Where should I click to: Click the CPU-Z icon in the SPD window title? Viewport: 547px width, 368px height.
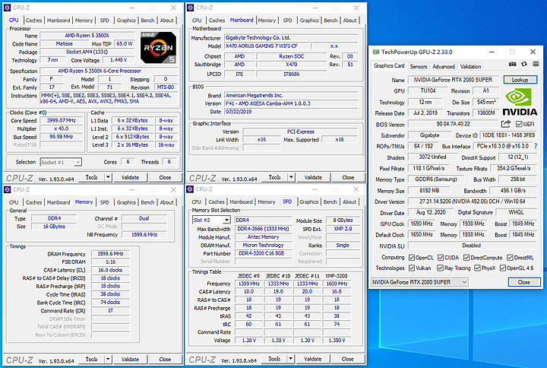pyautogui.click(x=190, y=189)
